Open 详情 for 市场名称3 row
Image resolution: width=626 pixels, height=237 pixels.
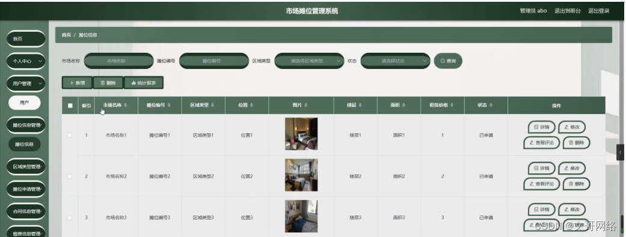click(x=541, y=209)
